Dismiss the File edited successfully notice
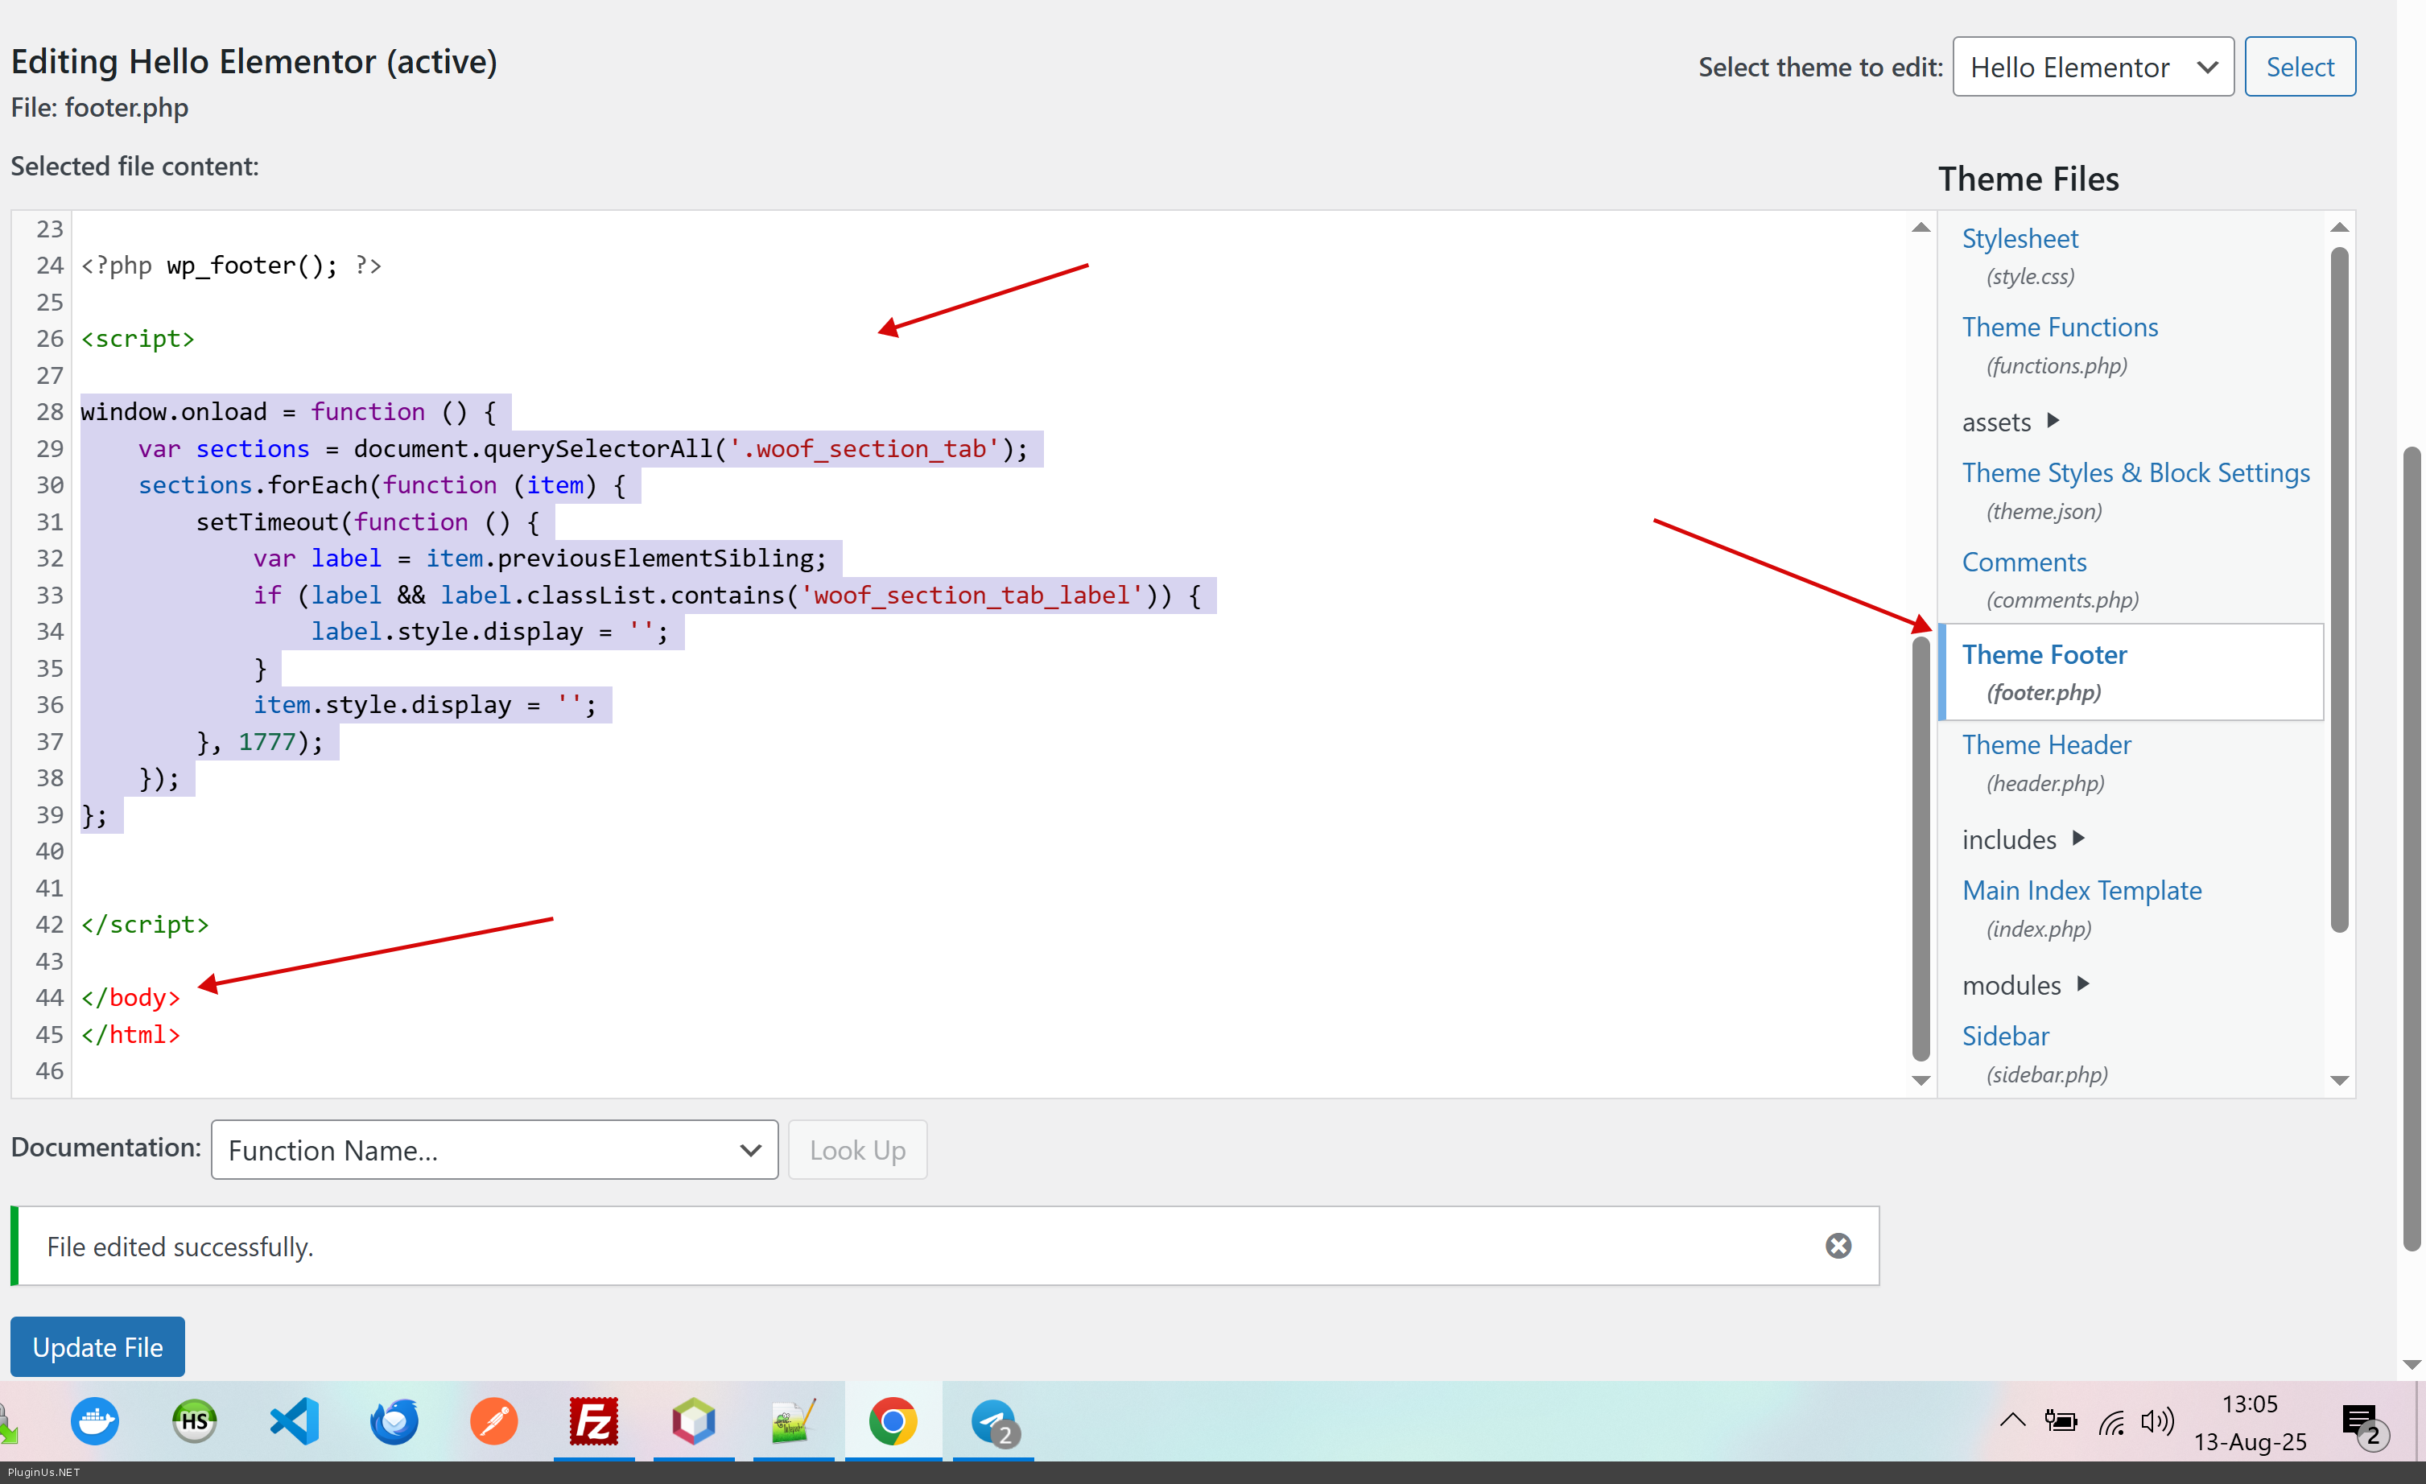The height and width of the screenshot is (1484, 2426). [1838, 1246]
